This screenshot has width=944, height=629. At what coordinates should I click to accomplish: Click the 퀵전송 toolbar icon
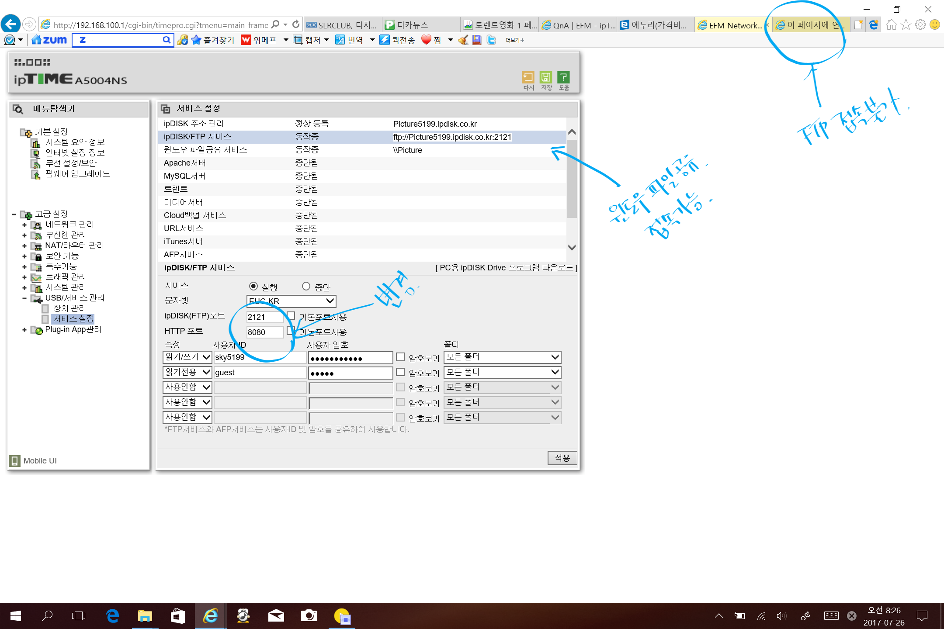coord(385,40)
